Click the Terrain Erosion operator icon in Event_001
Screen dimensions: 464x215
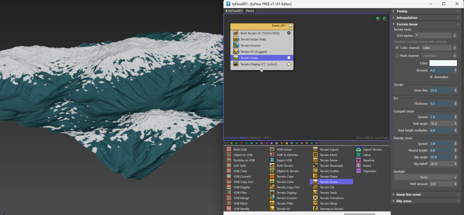[x=236, y=45]
